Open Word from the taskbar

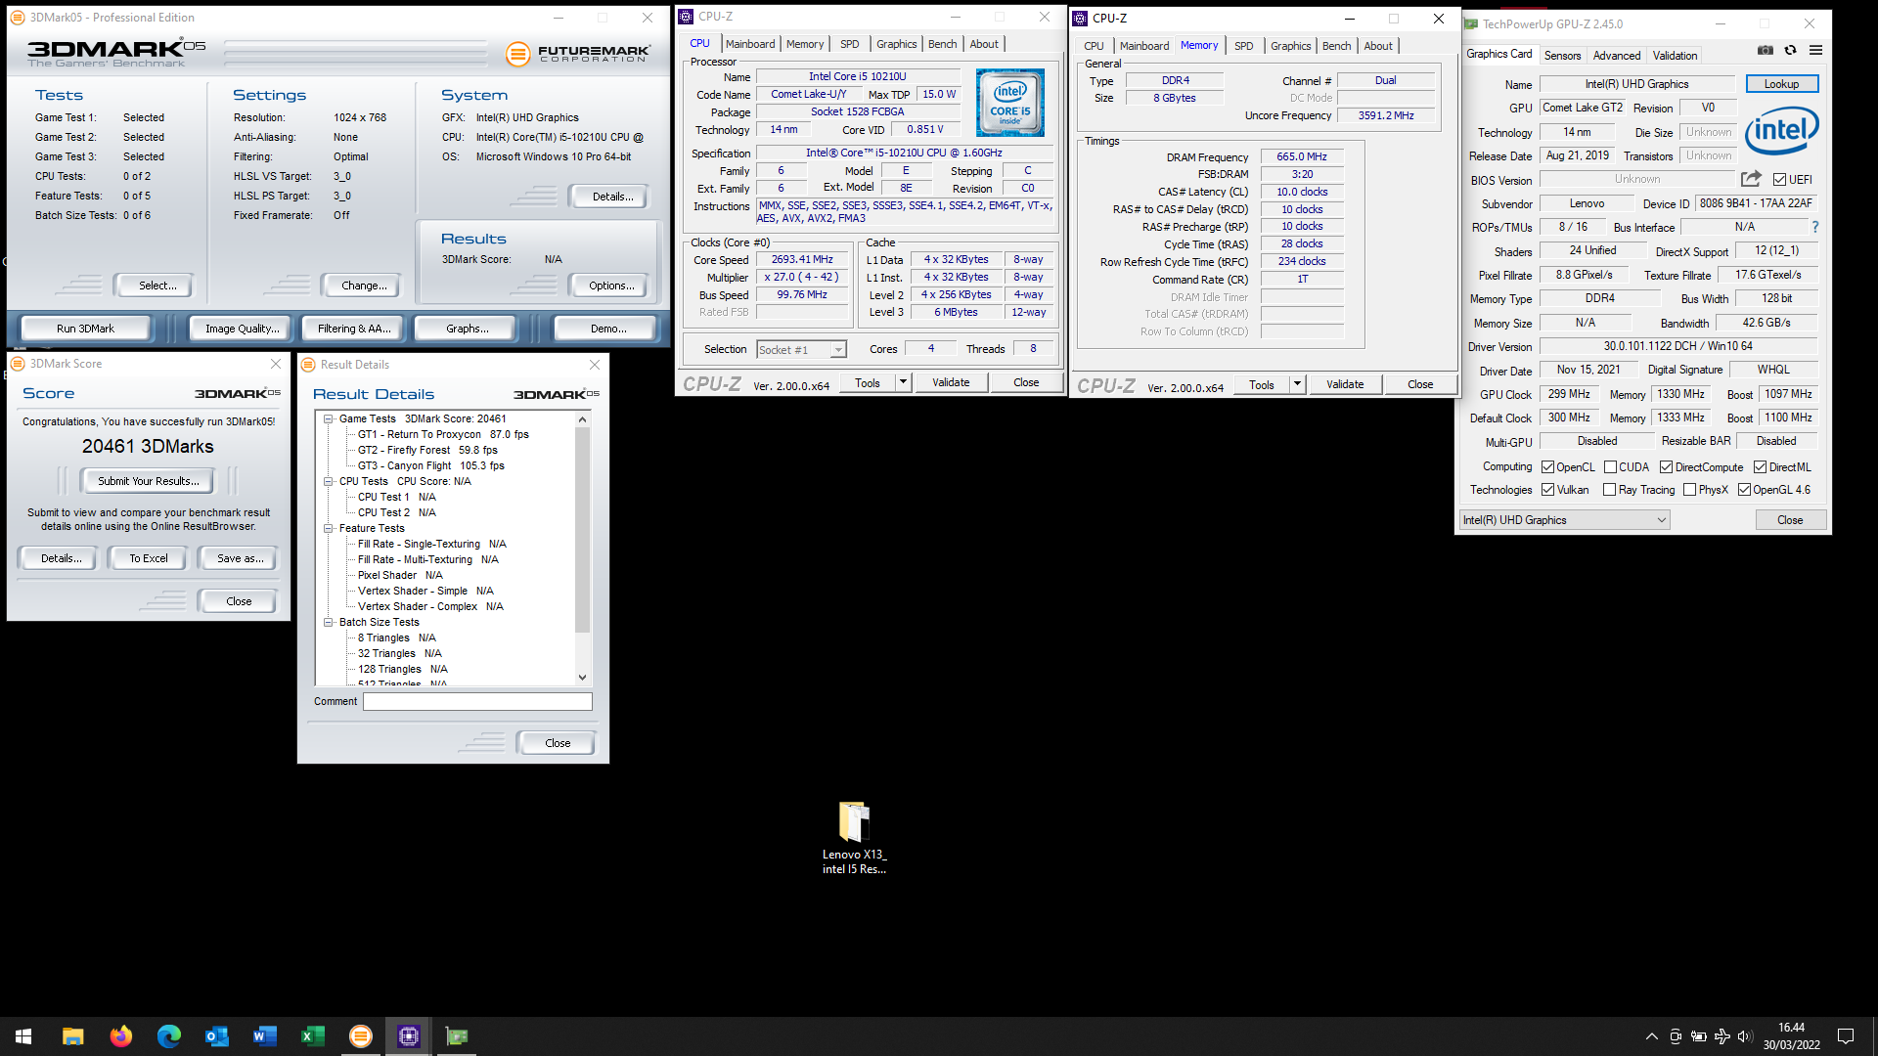click(x=264, y=1036)
